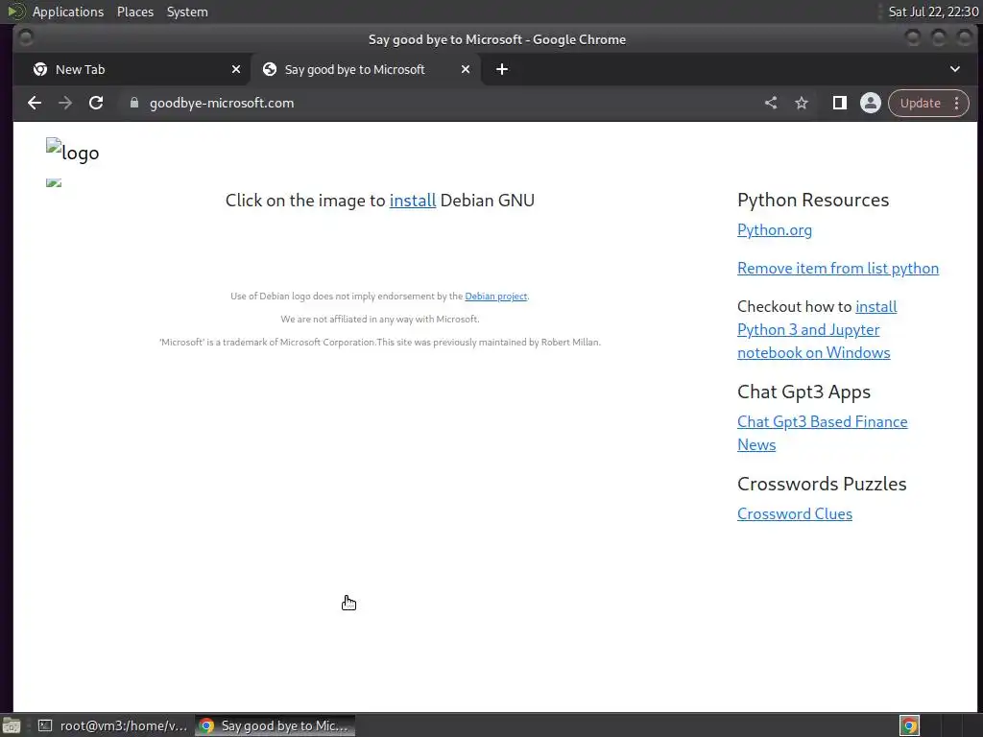
Task: Click the Chrome icon in system tray
Action: (x=909, y=725)
